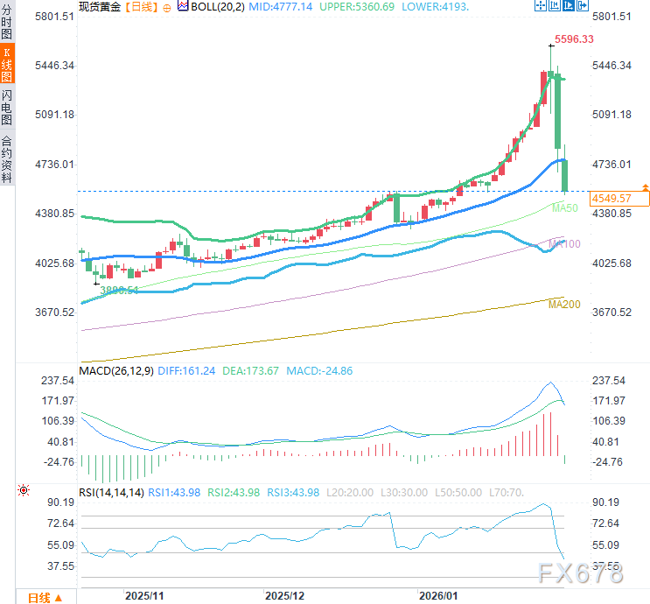This screenshot has width=650, height=604.
Task: Click the candlestick bars icon before BOLL
Action: (x=183, y=6)
